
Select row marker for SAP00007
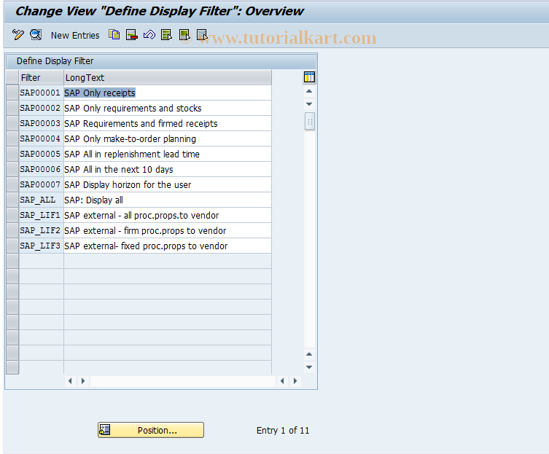tap(12, 185)
